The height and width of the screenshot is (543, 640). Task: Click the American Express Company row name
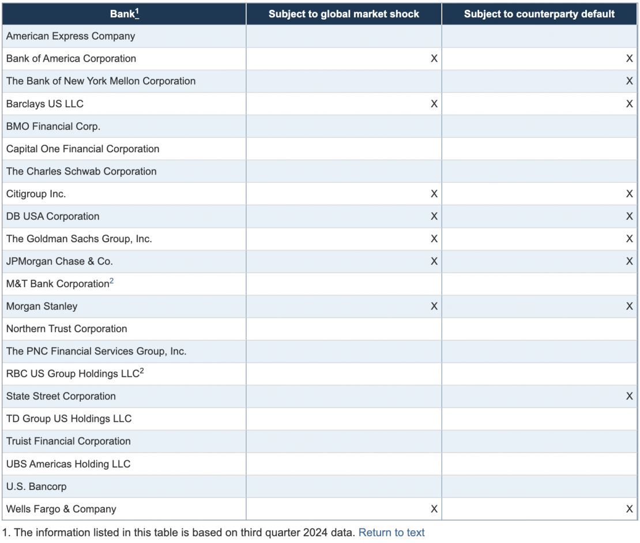coord(70,36)
